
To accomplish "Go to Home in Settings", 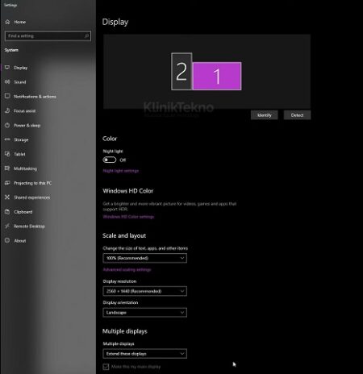I will [48, 22].
